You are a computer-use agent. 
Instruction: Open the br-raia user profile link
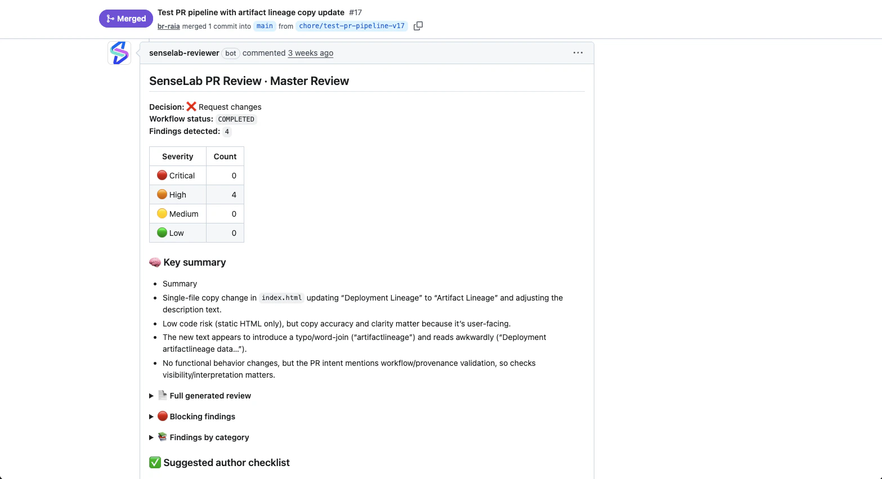(168, 26)
